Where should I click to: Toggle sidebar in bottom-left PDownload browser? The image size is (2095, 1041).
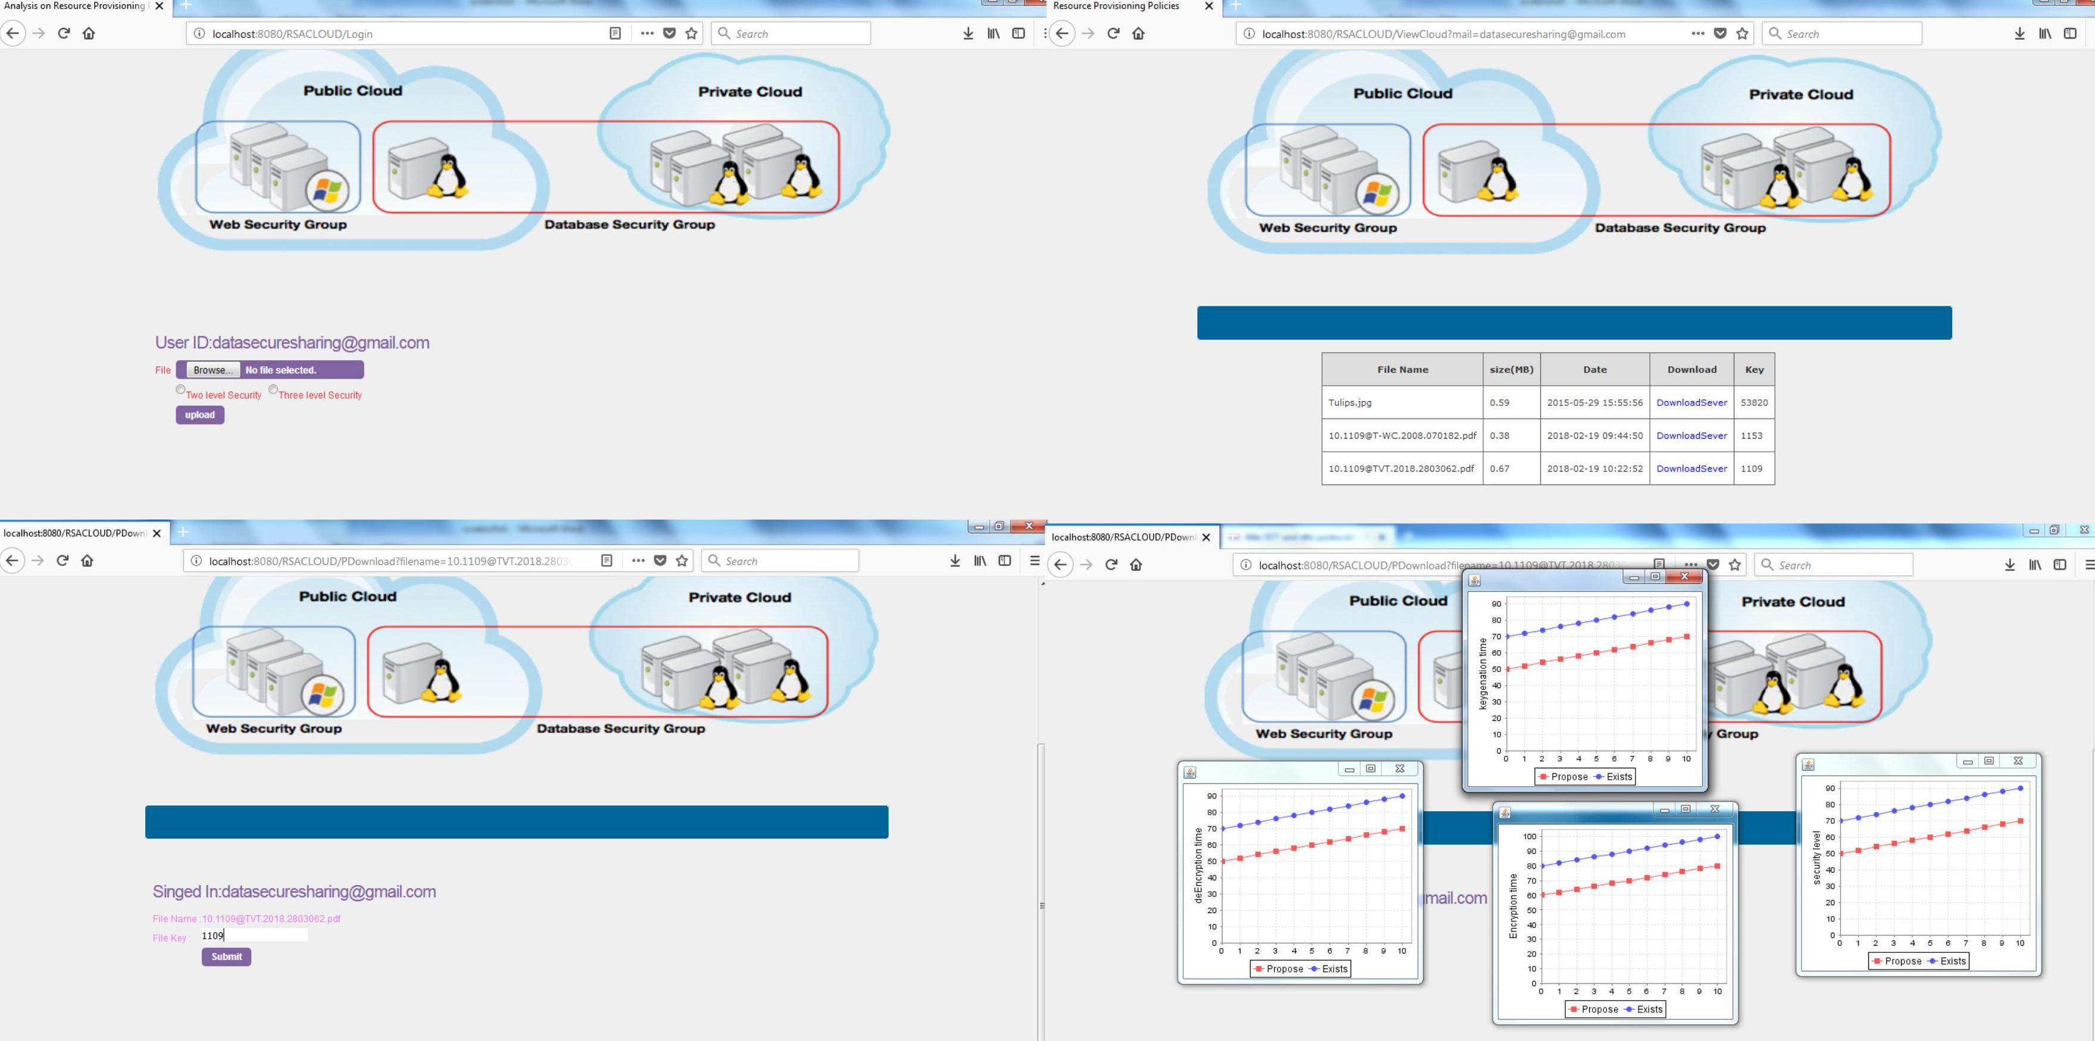click(x=1005, y=560)
